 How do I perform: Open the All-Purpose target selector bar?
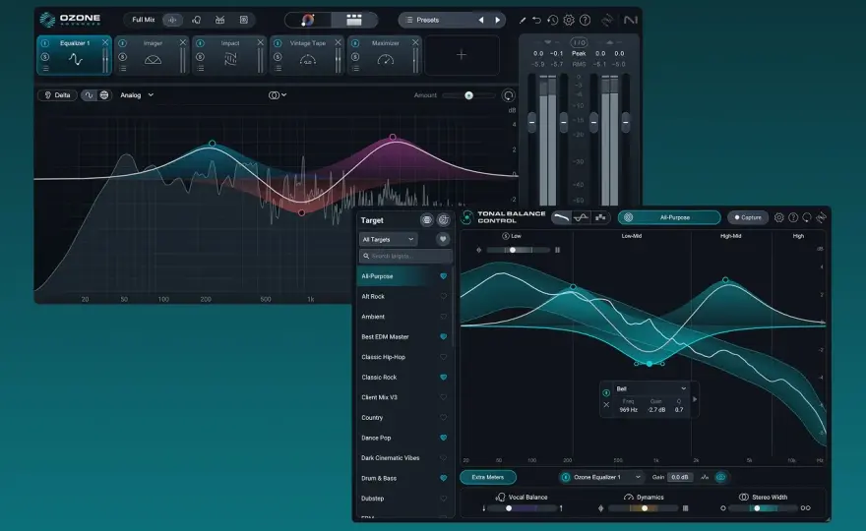[x=669, y=217]
